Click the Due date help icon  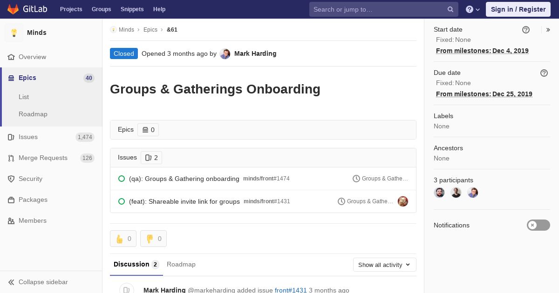point(544,73)
